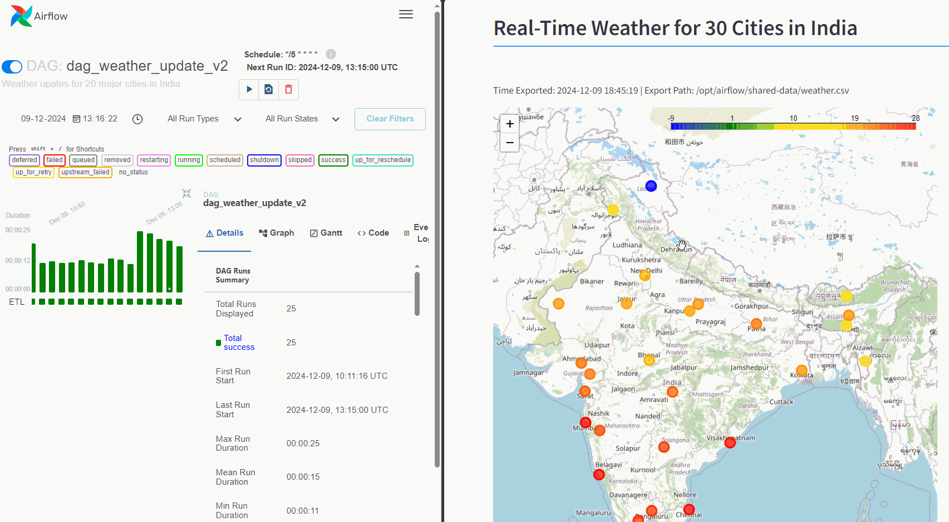
Task: Switch to the Graph tab
Action: coord(277,233)
